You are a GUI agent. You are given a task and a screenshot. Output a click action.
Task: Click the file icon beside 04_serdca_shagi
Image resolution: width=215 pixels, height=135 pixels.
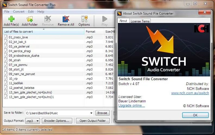pos(6,51)
